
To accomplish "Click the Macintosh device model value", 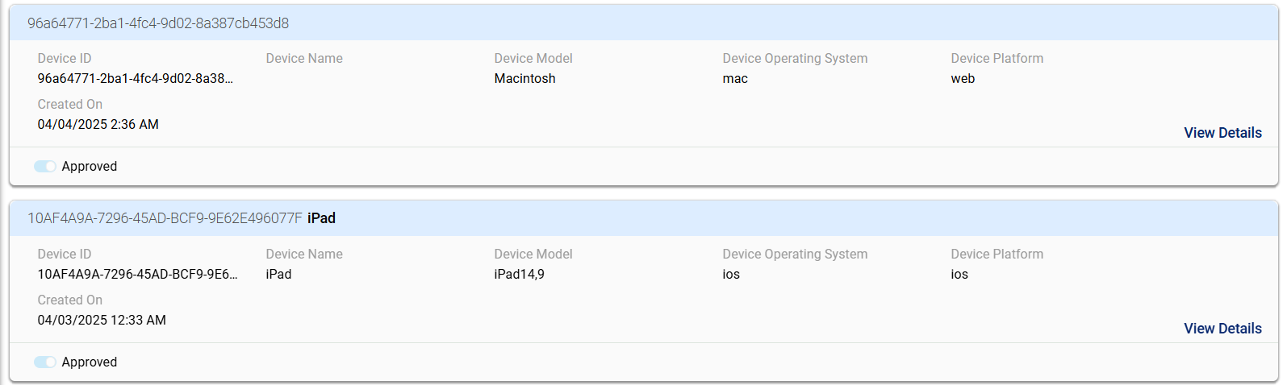I will (x=524, y=79).
